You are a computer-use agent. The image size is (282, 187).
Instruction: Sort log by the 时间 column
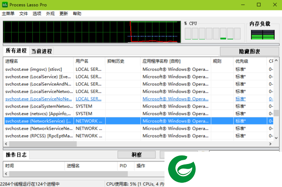click(34, 166)
